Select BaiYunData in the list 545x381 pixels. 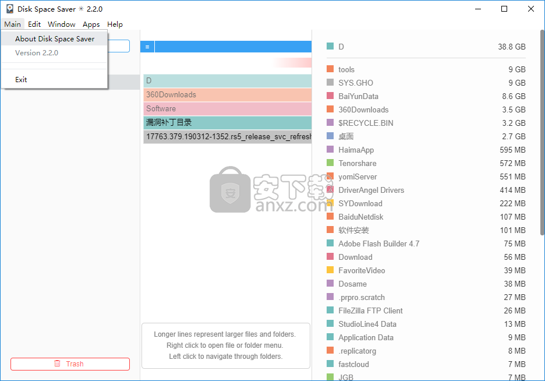[x=358, y=96]
